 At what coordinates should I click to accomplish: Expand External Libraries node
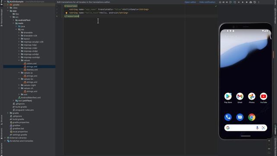(5, 138)
